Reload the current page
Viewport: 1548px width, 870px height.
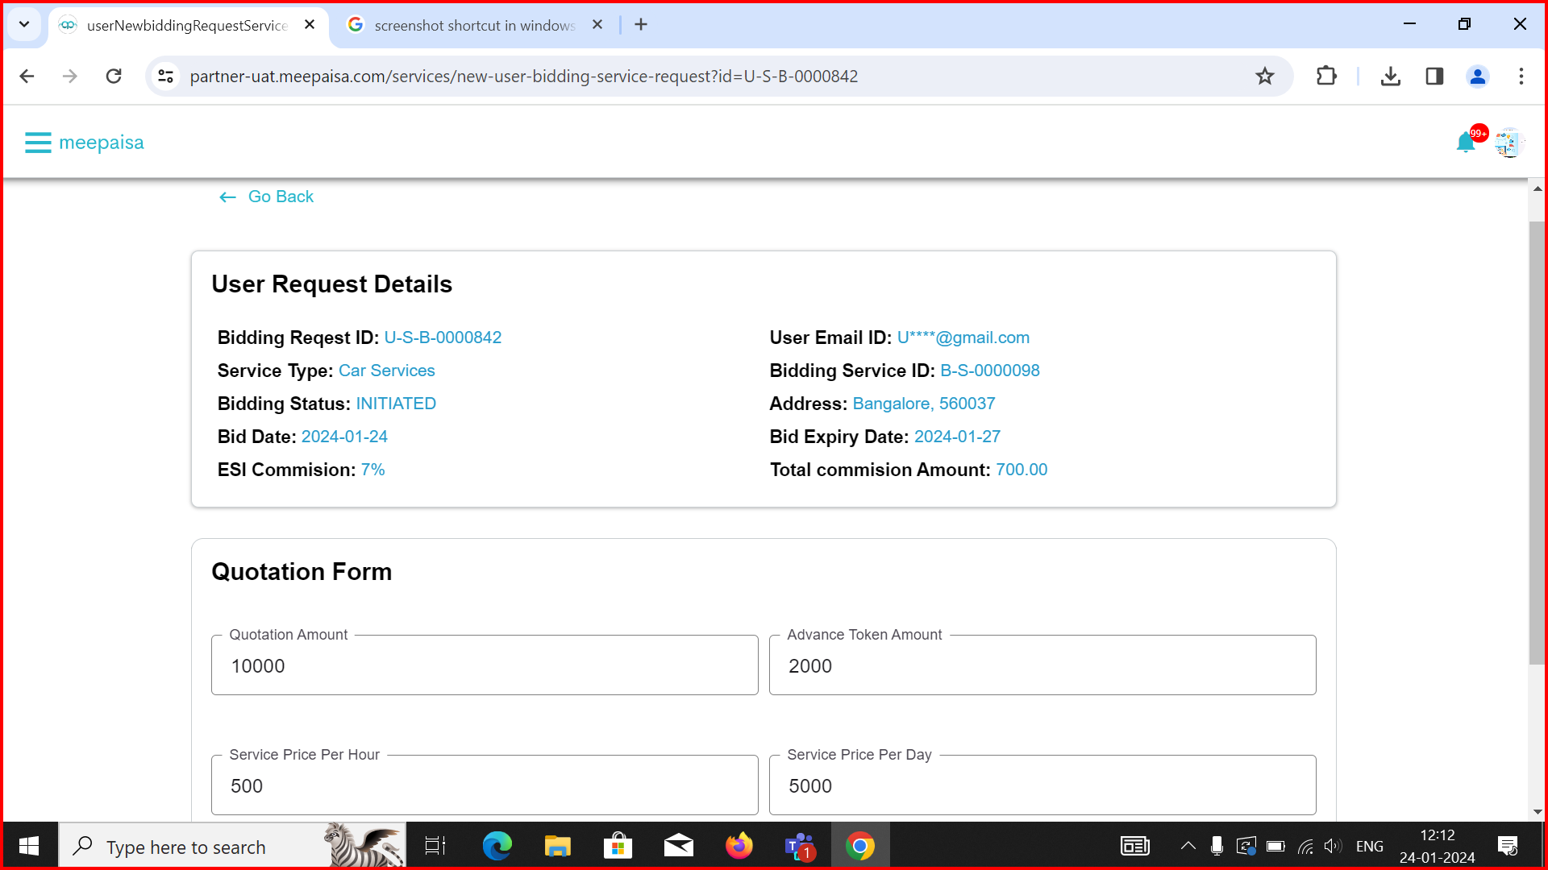click(x=114, y=76)
